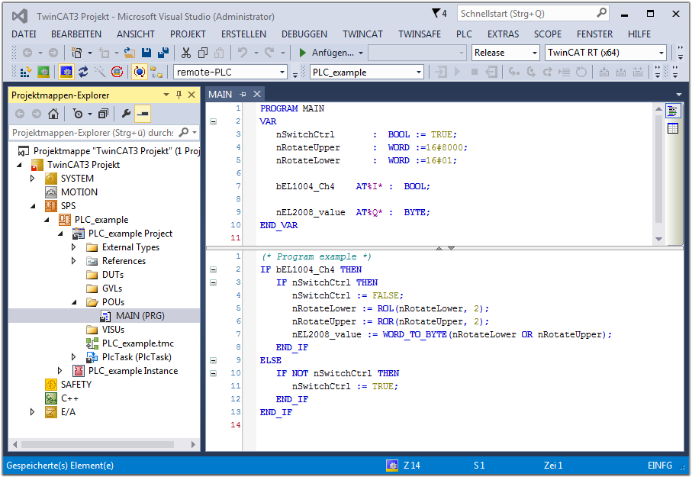Toggle pin on Projektmappen-Explorer panel
Screen dimensions: 692x477
[x=179, y=95]
